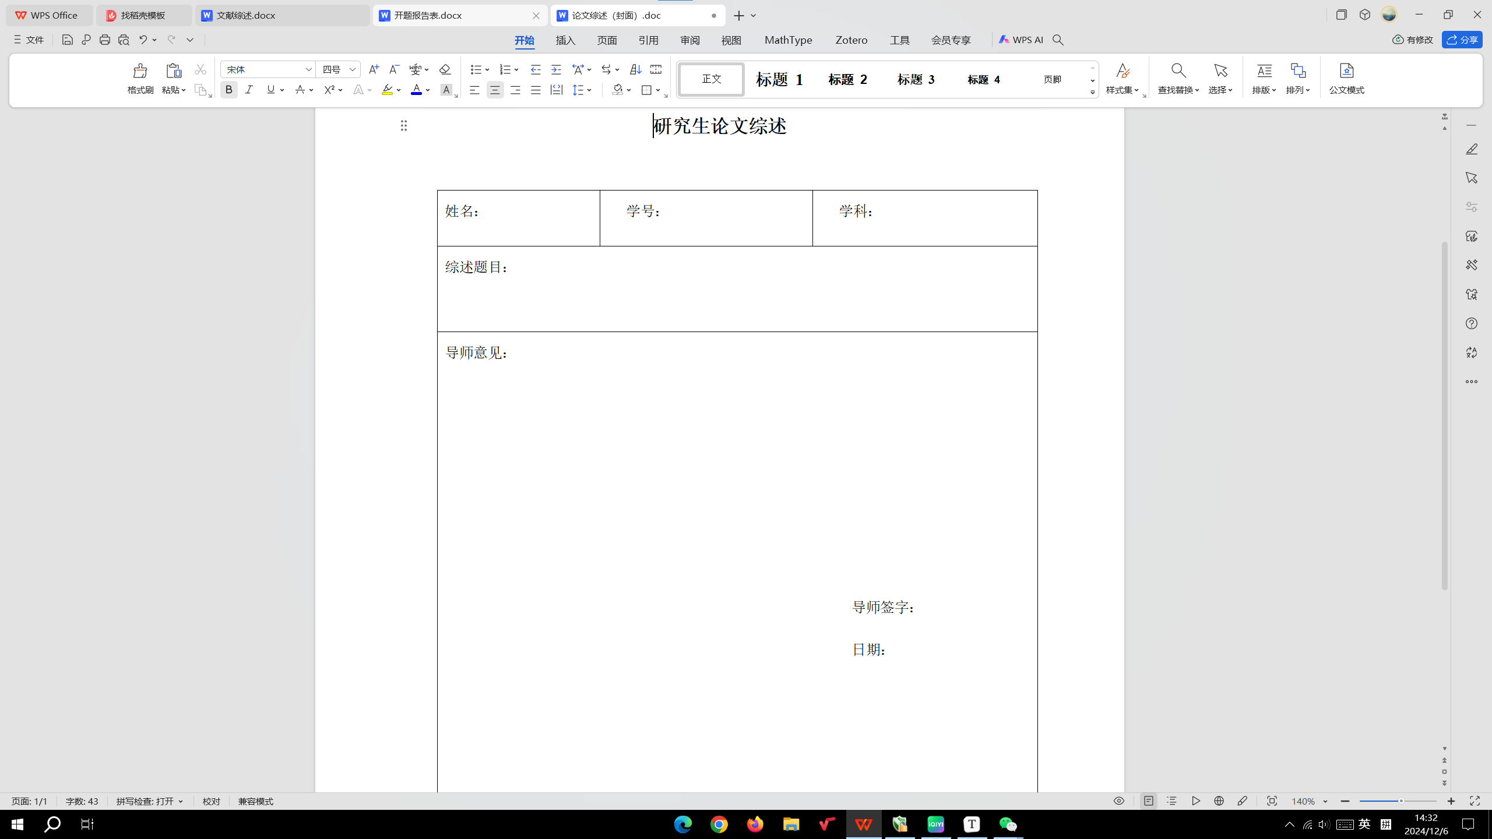
Task: Apply the 标题 1 heading style
Action: (779, 79)
